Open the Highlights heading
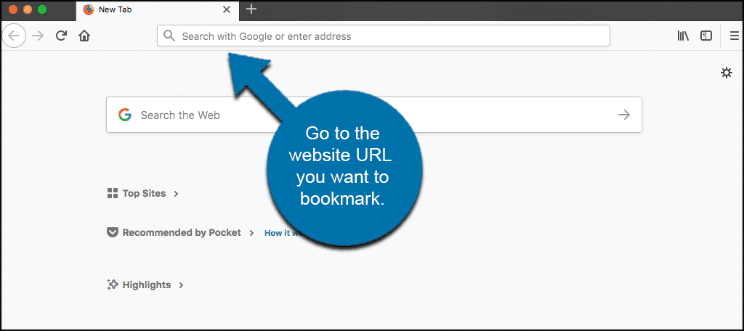Viewport: 744px width, 331px height. (x=147, y=285)
